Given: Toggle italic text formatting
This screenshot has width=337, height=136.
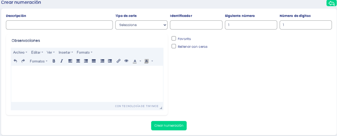Looking at the screenshot, I should [x=62, y=61].
